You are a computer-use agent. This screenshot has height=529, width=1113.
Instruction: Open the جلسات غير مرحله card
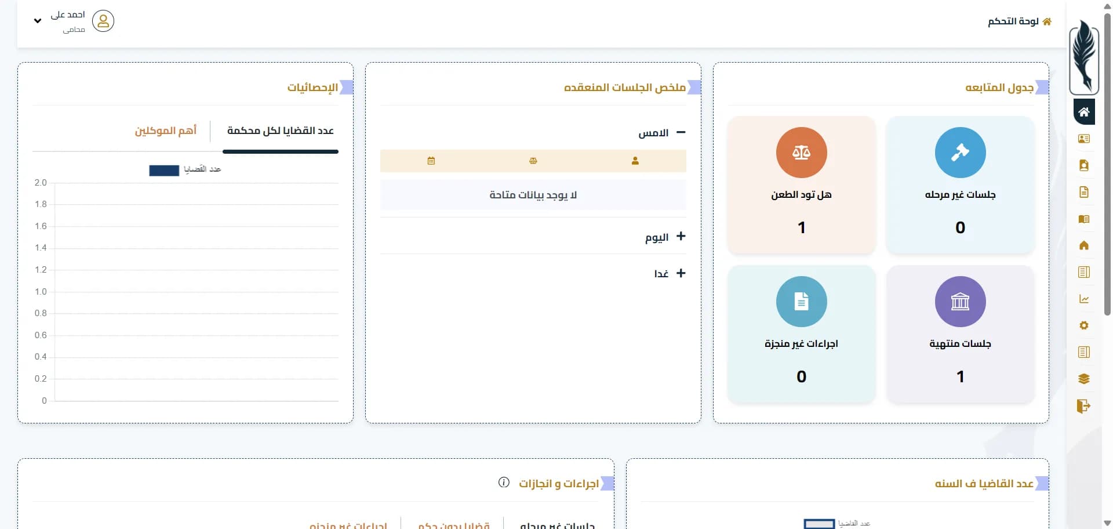[960, 185]
